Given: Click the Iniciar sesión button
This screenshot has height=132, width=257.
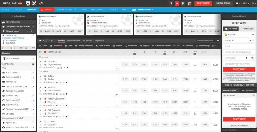Looking at the screenshot, I should coord(223,4).
